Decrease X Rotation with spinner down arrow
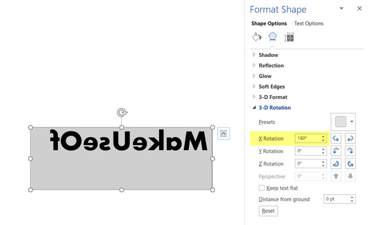369x225 pixels. [x=323, y=141]
